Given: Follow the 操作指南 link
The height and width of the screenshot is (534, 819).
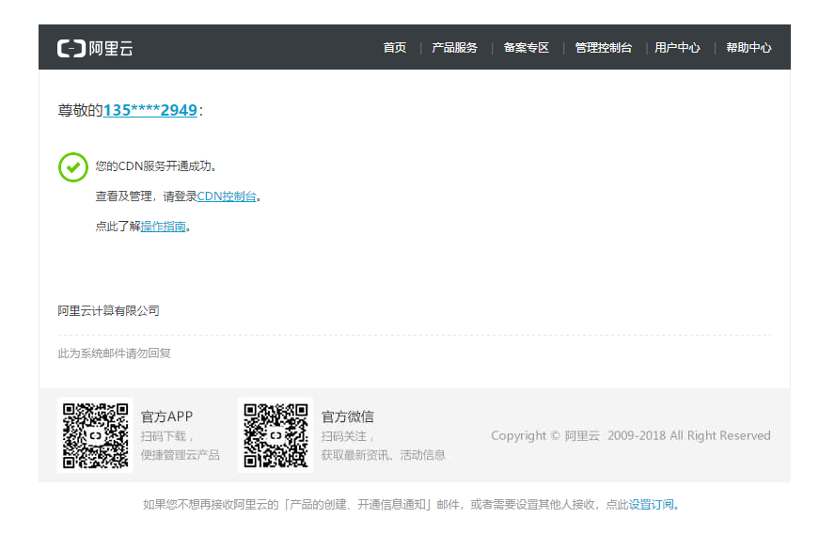Looking at the screenshot, I should (164, 227).
